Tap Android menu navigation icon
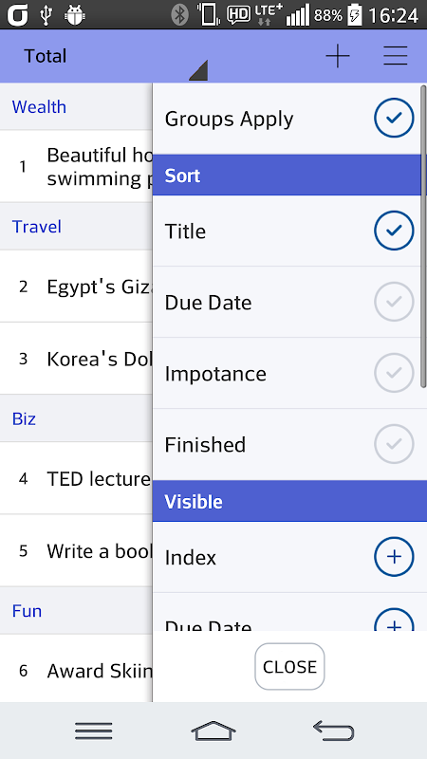The height and width of the screenshot is (759, 427). pos(93,731)
